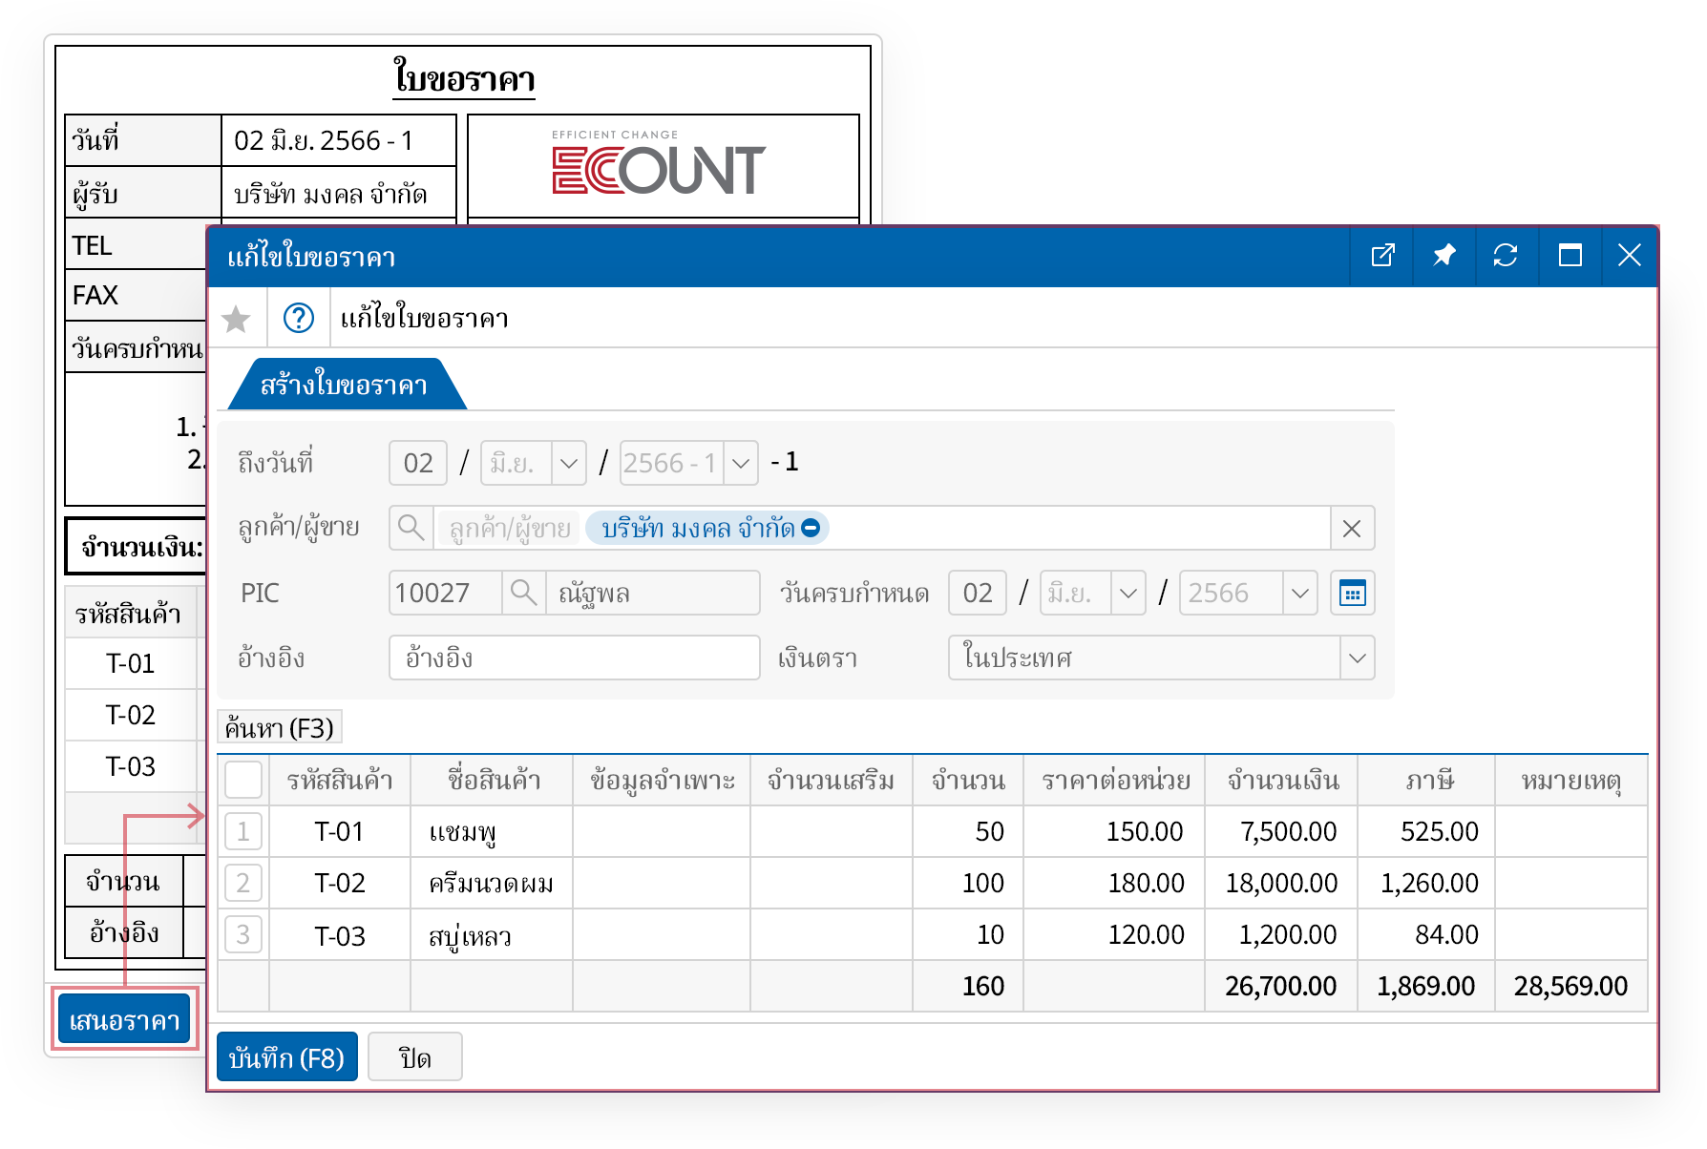Click the PIC search magnifier icon
The width and height of the screenshot is (1707, 1149).
tap(523, 593)
